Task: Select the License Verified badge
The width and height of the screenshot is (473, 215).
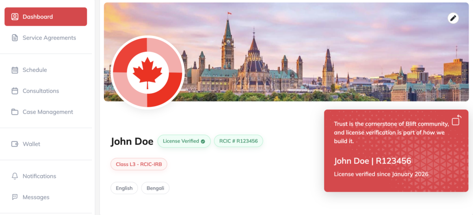Action: coord(184,141)
